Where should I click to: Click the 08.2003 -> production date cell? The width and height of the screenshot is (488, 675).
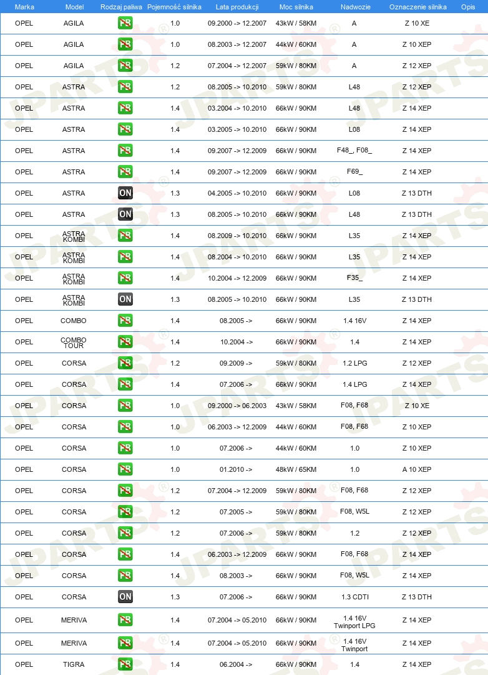click(236, 576)
